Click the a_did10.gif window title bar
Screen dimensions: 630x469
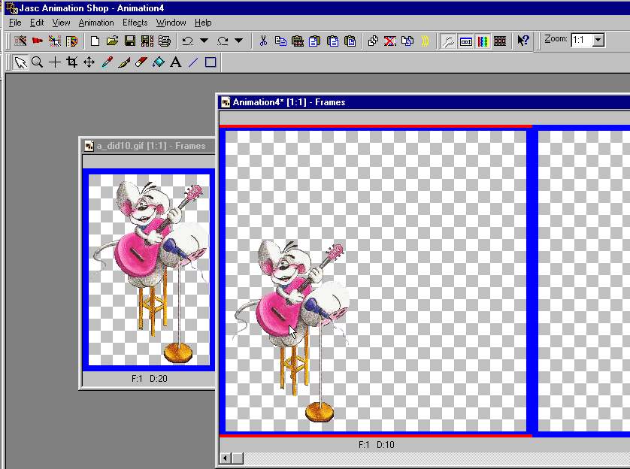click(x=149, y=146)
